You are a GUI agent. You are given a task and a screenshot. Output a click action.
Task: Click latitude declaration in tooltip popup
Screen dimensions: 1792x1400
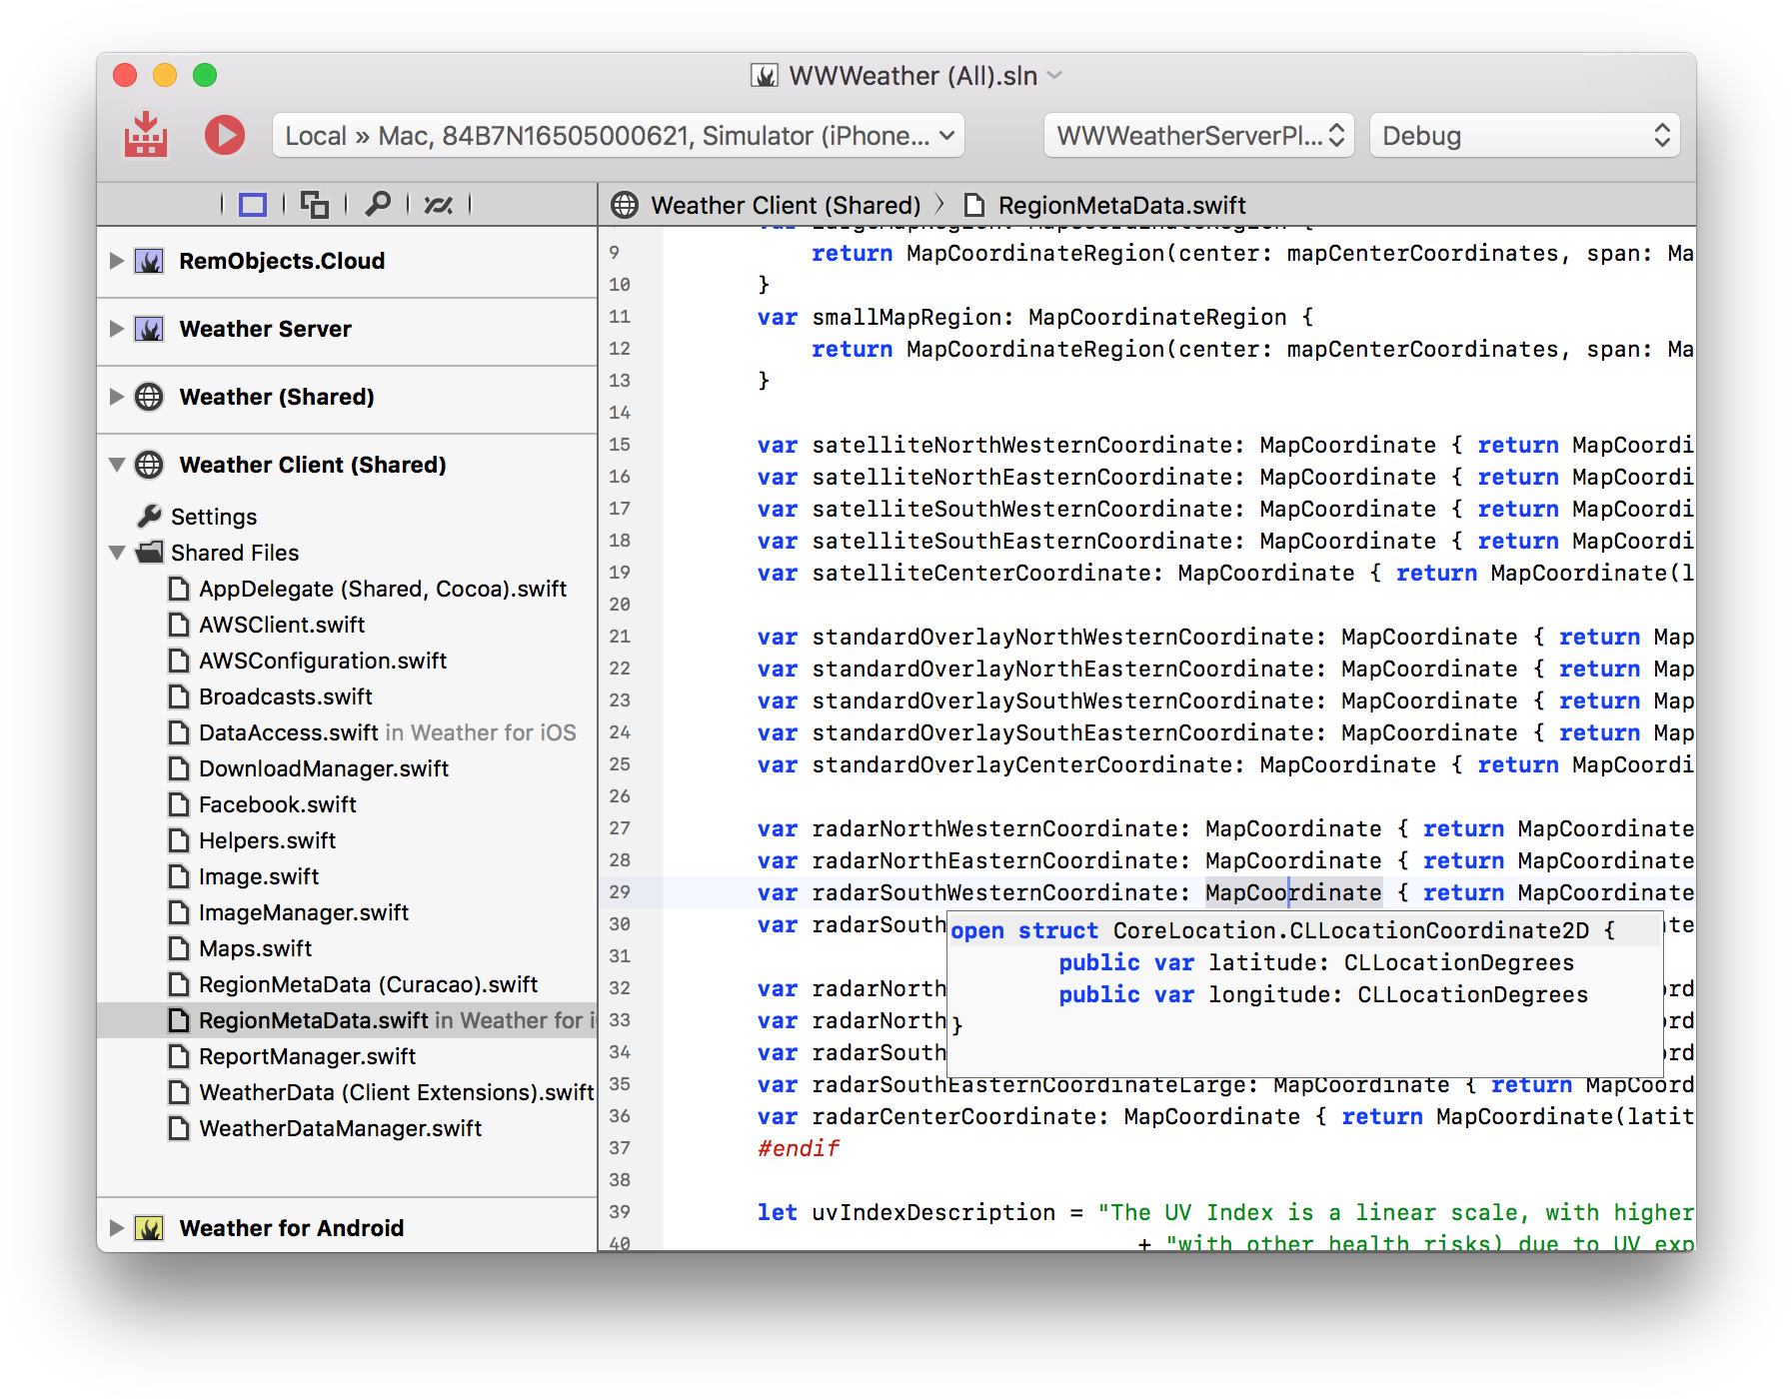1315,962
